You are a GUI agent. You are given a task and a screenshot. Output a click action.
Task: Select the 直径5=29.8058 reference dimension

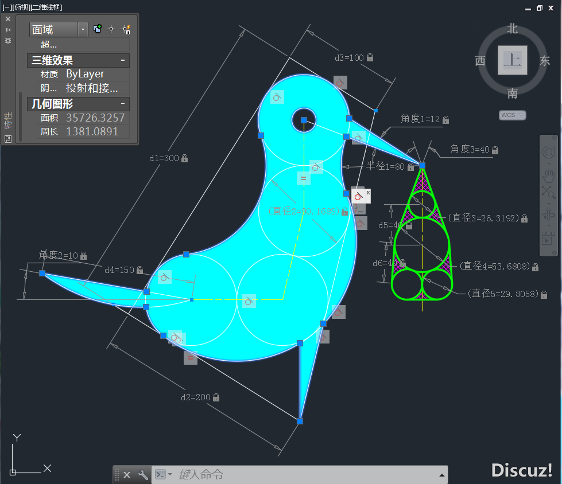507,294
